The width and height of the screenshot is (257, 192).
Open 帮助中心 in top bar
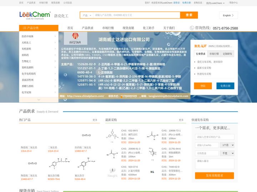click(233, 3)
